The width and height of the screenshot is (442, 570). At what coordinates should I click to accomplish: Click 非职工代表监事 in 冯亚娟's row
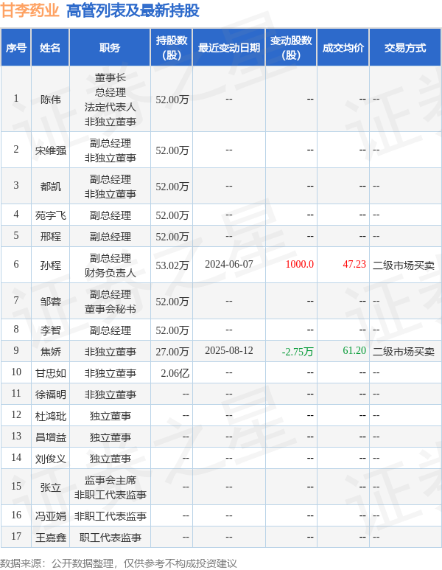pyautogui.click(x=110, y=516)
